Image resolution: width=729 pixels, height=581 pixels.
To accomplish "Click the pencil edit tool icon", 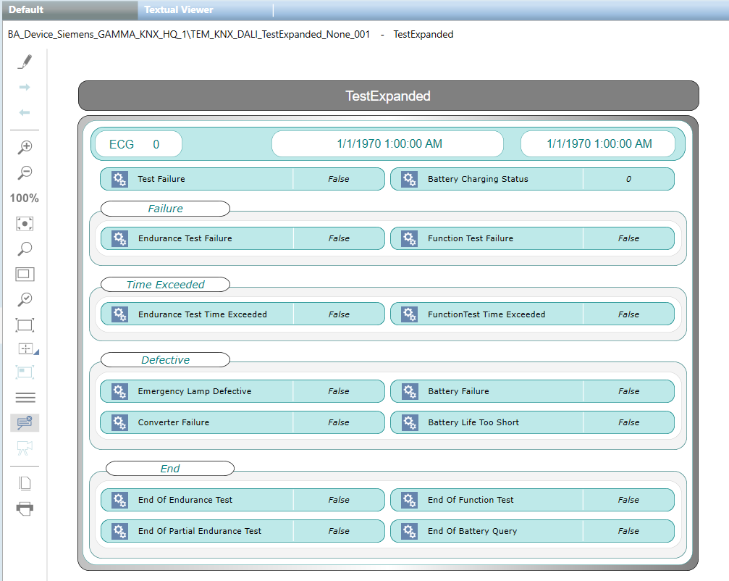I will coord(25,62).
